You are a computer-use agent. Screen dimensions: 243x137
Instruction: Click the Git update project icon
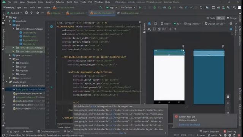[186, 8]
